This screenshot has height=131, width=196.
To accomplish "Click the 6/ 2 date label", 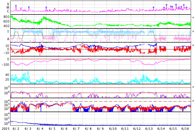I will pyautogui.click(x=16, y=129).
